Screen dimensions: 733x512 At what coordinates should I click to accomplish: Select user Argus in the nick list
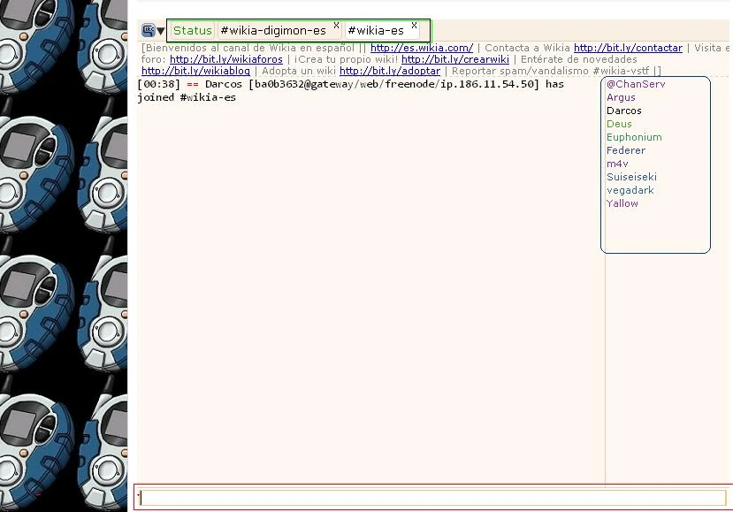621,97
